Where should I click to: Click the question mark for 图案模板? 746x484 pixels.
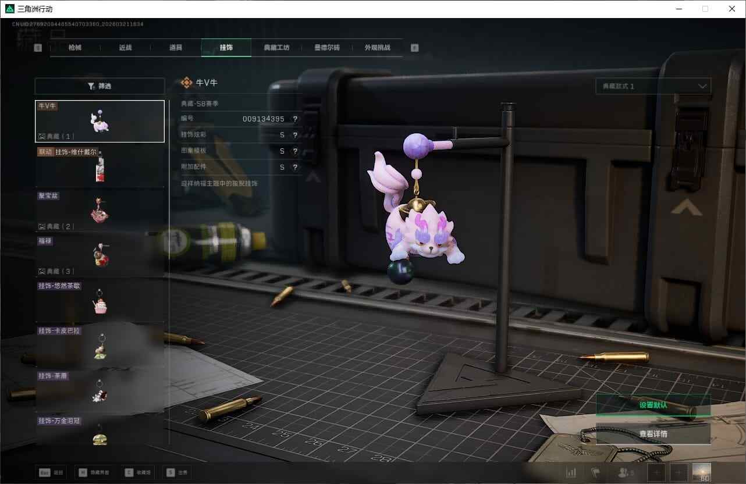295,151
